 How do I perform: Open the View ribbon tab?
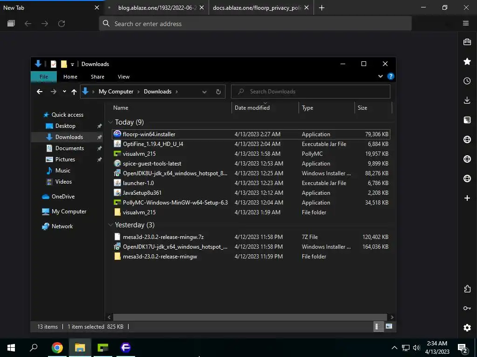point(123,77)
